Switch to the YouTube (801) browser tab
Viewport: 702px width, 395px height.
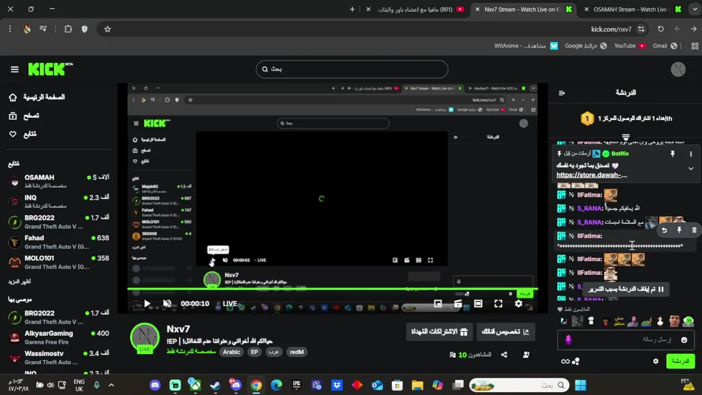coord(416,9)
